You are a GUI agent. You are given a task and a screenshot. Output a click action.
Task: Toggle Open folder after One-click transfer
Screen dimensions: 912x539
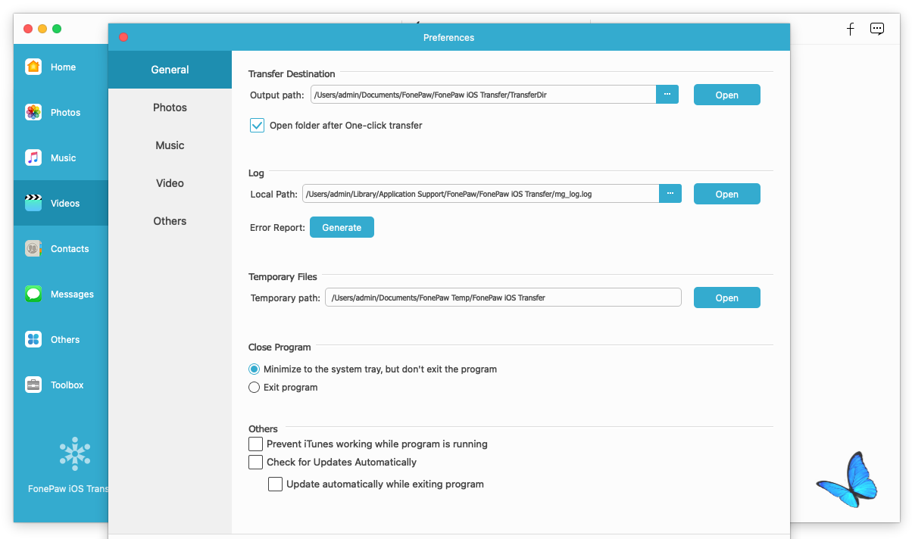[x=257, y=125]
